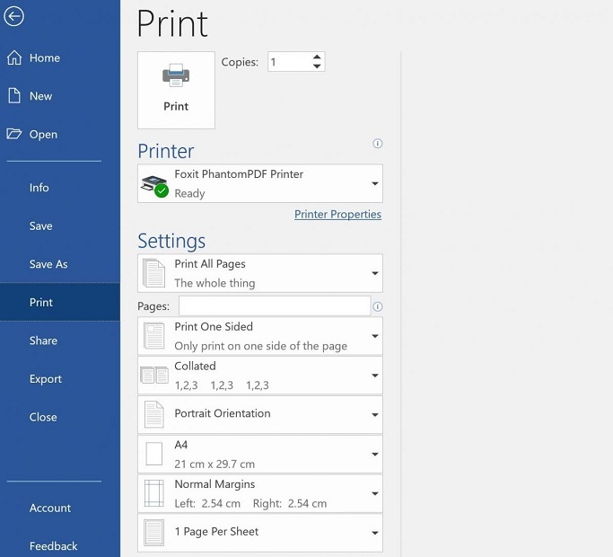Viewport: 613px width, 557px height.
Task: Decrease copies with the down arrow
Action: (x=317, y=66)
